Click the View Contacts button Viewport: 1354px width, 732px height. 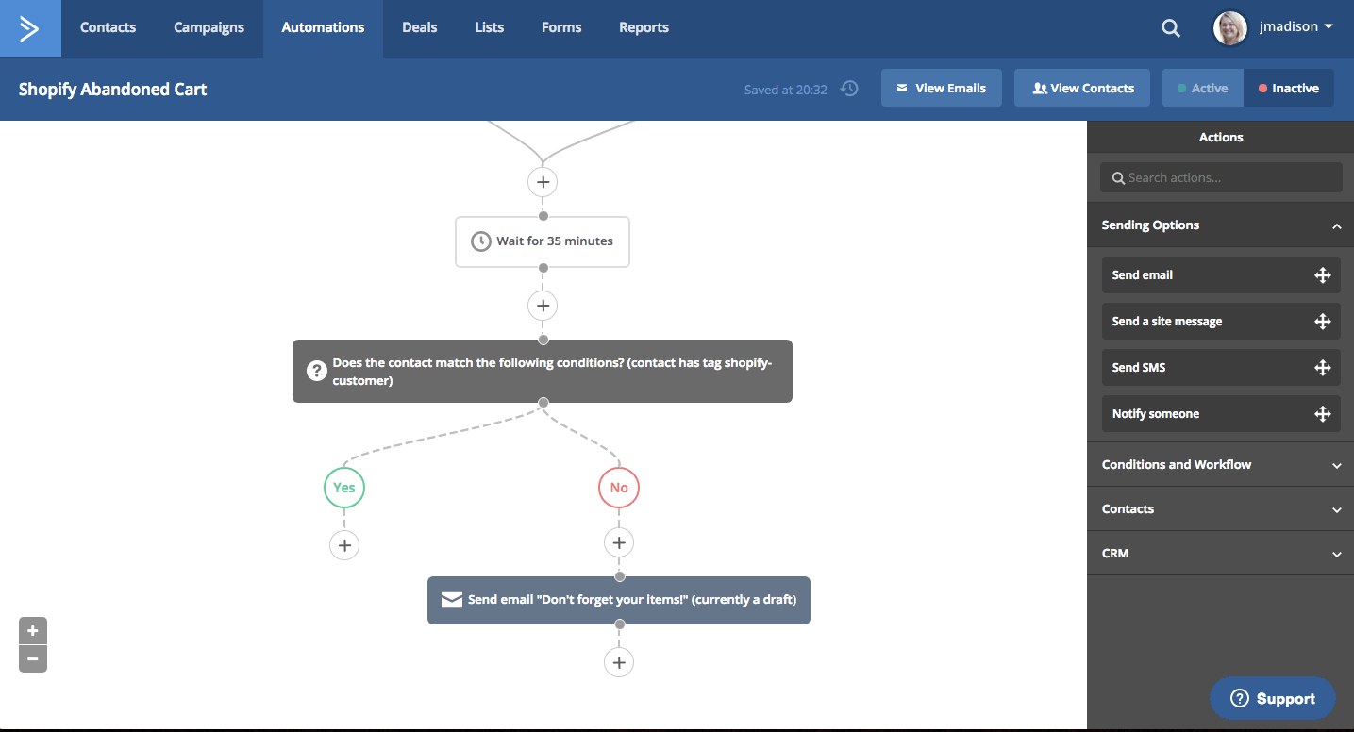tap(1081, 88)
